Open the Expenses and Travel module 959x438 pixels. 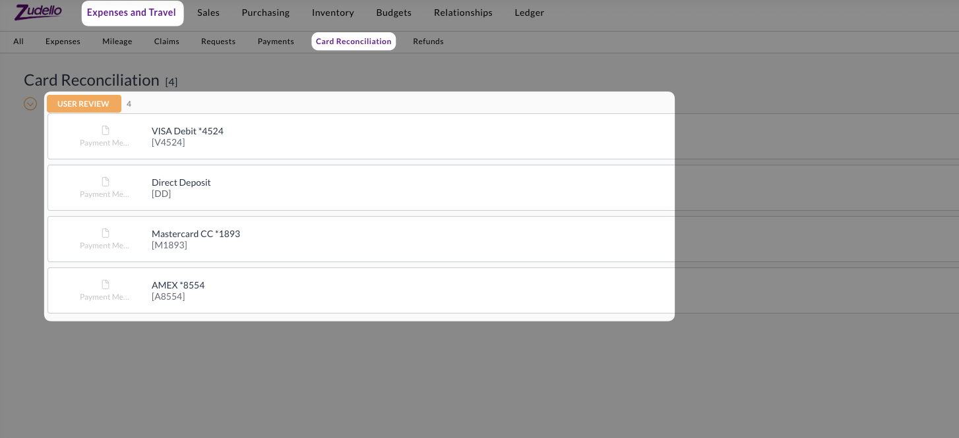coord(132,13)
